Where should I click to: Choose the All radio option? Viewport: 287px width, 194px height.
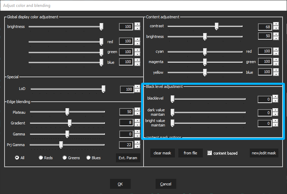tap(17, 158)
